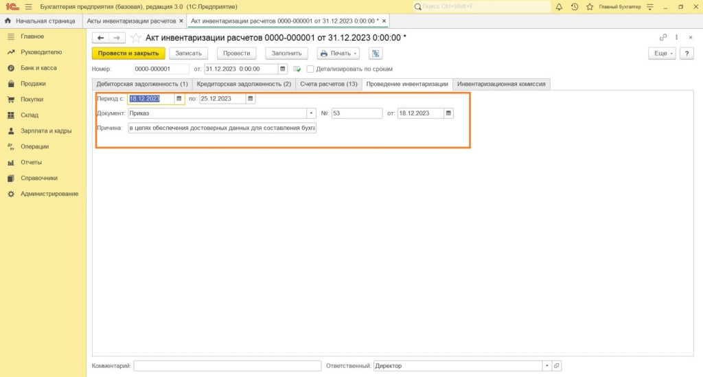Close the Акты инвентаризации расчетов tab

point(181,21)
